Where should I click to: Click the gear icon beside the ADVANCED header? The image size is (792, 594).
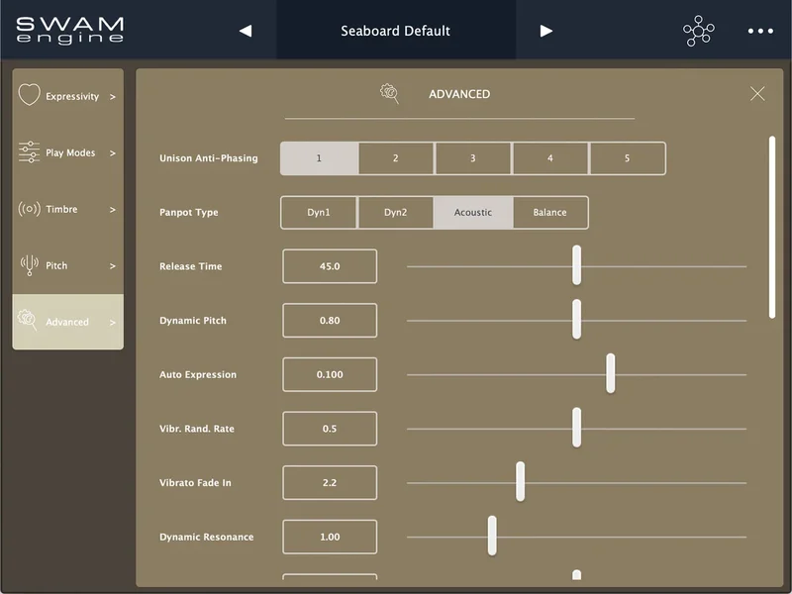389,93
